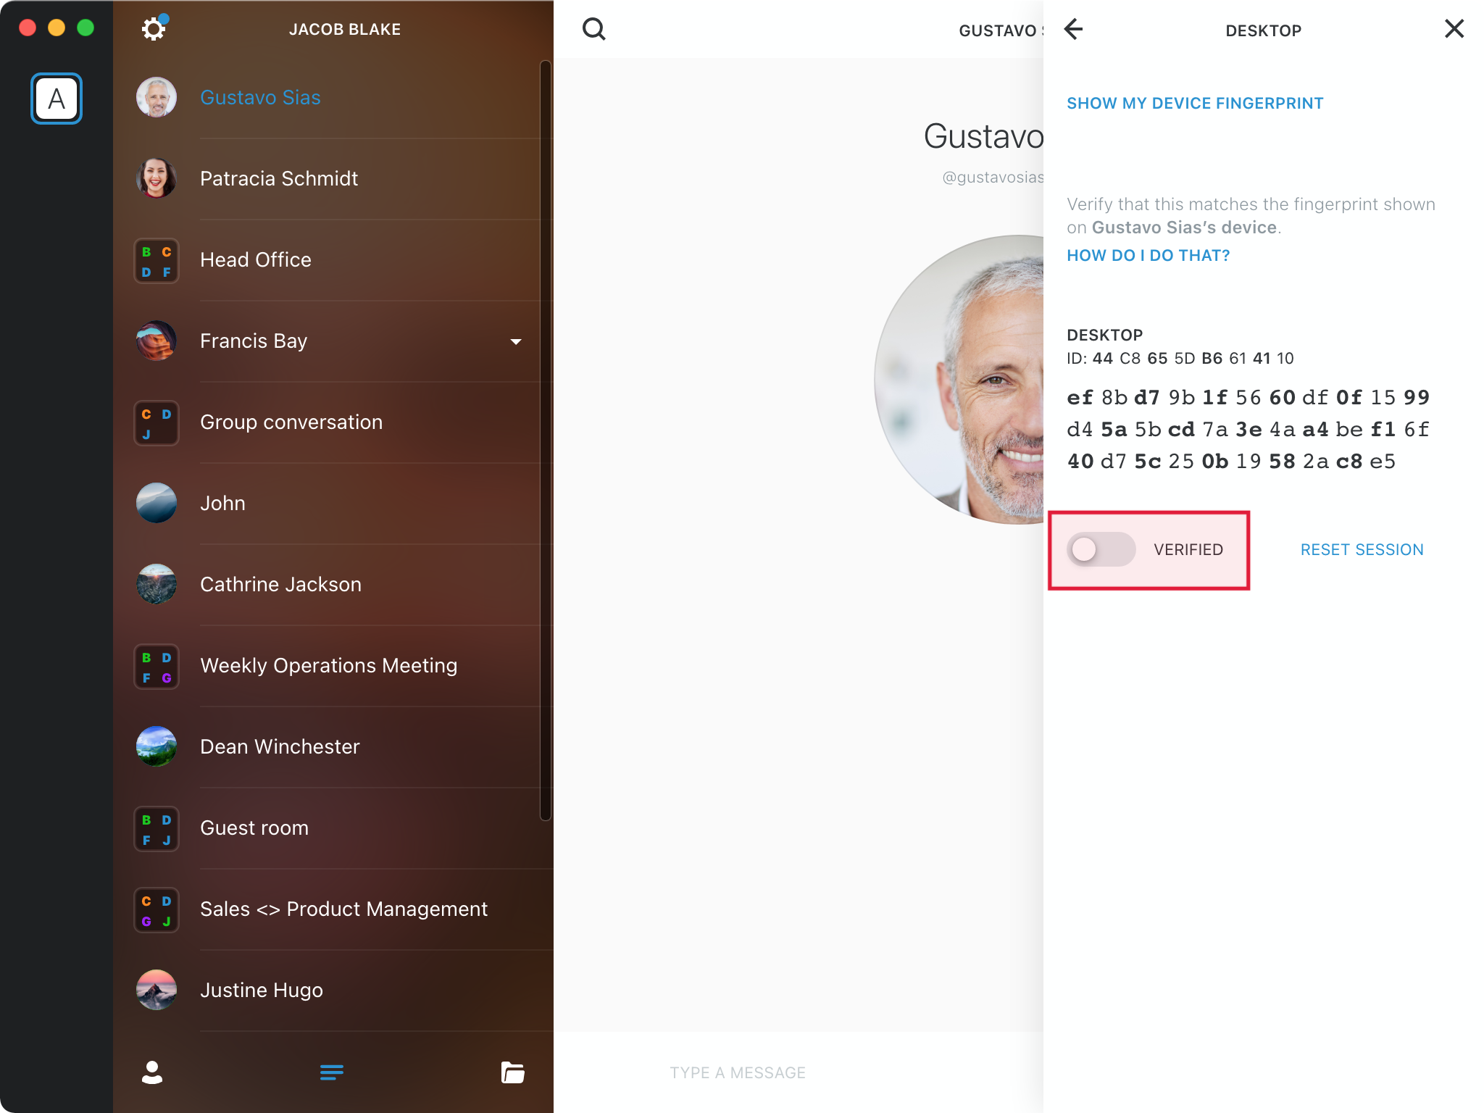Select account tile labeled A
The image size is (1484, 1113).
pos(57,99)
